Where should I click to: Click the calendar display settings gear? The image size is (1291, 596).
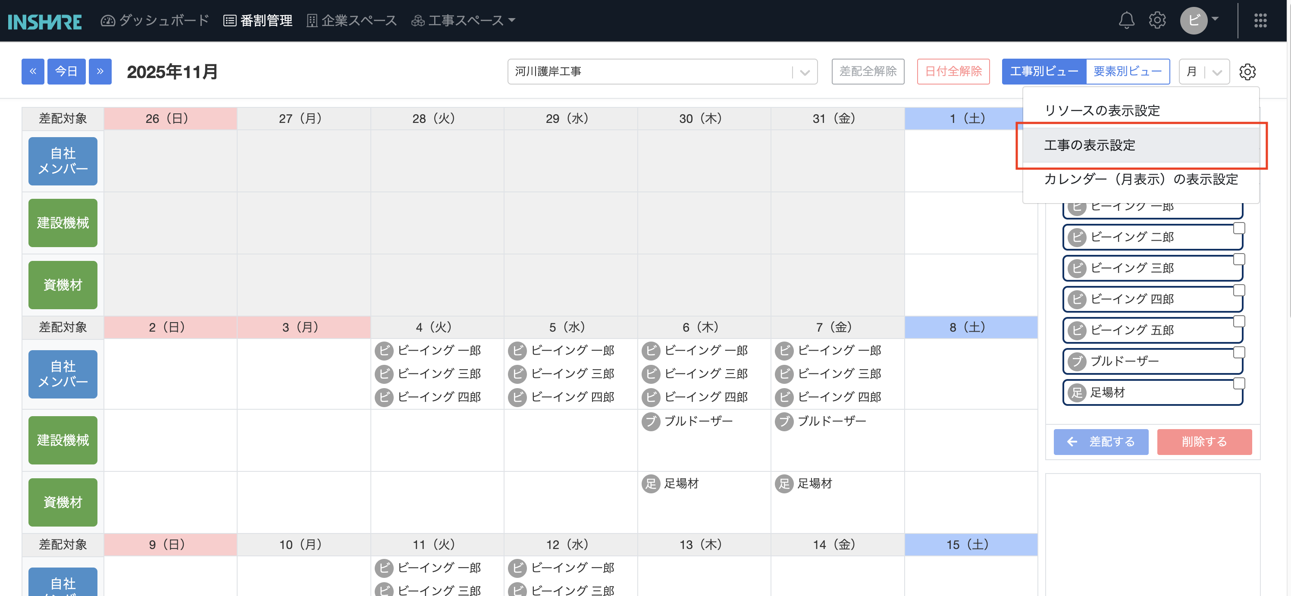click(x=1247, y=72)
